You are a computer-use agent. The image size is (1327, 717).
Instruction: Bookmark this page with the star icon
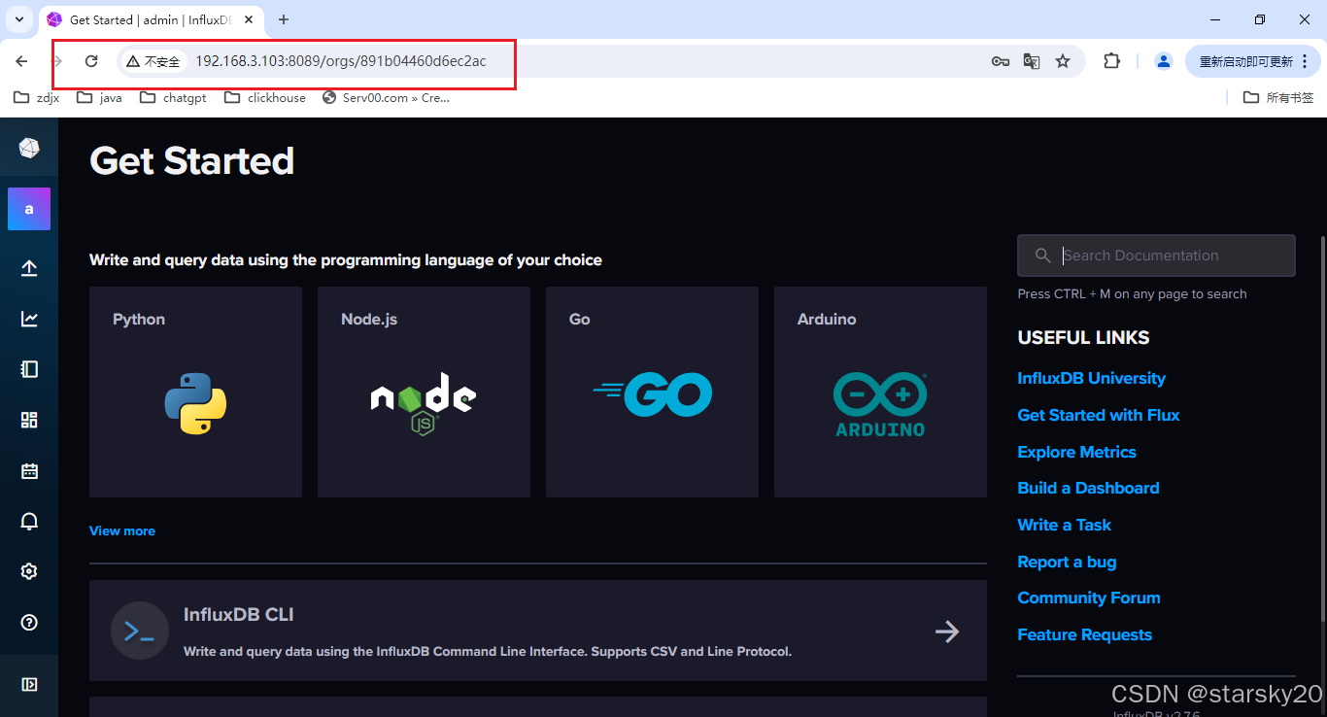pyautogui.click(x=1063, y=60)
